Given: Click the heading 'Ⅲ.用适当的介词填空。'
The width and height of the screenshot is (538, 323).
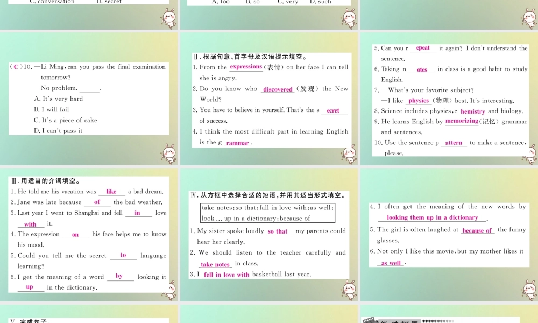Looking at the screenshot, I should point(46,181).
